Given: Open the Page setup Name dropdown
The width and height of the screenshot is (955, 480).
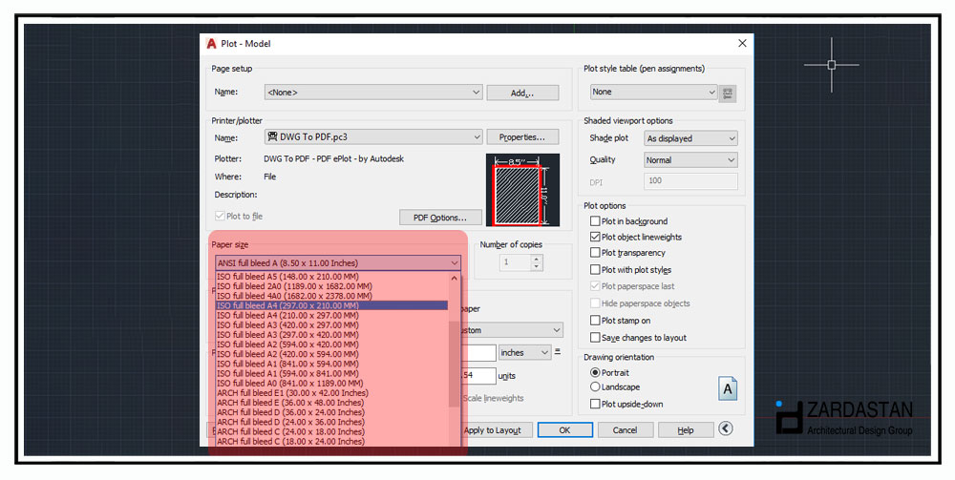Looking at the screenshot, I should coord(372,93).
